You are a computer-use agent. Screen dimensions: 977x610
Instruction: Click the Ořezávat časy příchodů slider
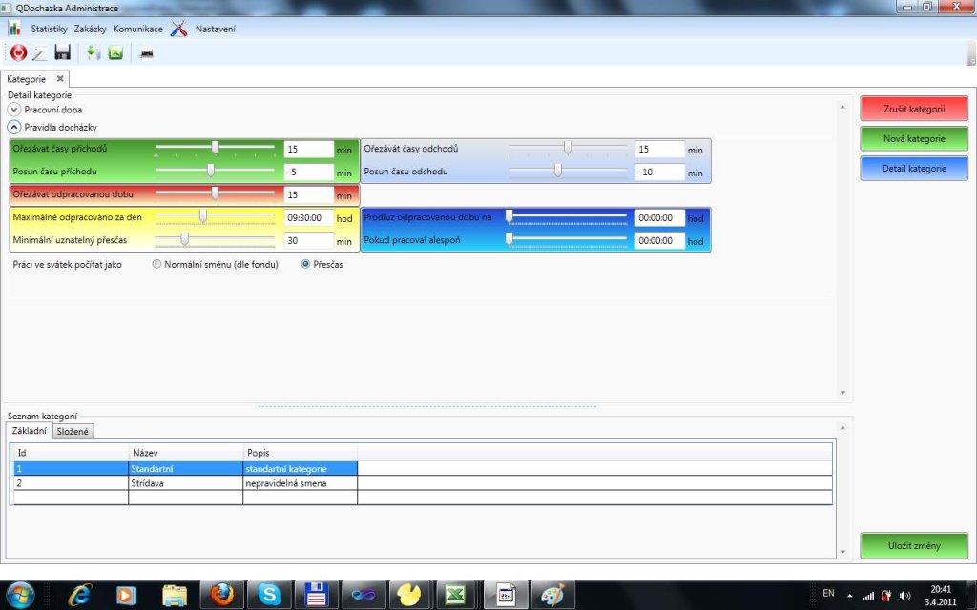[x=215, y=148]
